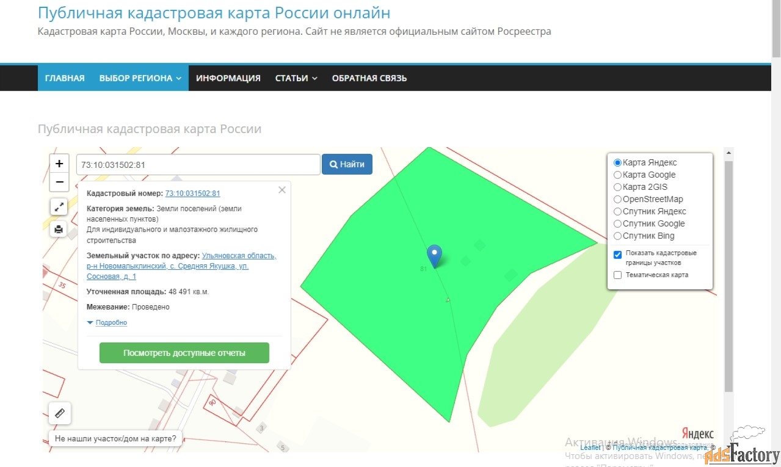This screenshot has height=467, width=781.
Task: Click the blue map marker pin
Action: [434, 256]
